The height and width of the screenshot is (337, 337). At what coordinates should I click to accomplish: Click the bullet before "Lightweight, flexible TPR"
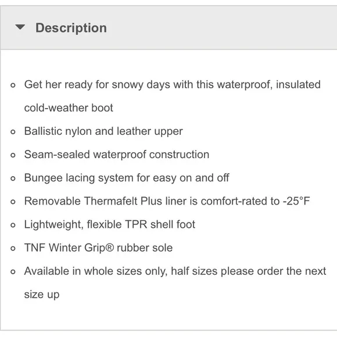pyautogui.click(x=13, y=225)
